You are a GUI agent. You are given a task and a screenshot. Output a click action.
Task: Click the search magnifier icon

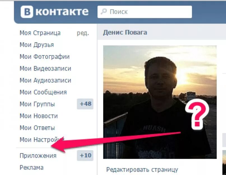(104, 11)
